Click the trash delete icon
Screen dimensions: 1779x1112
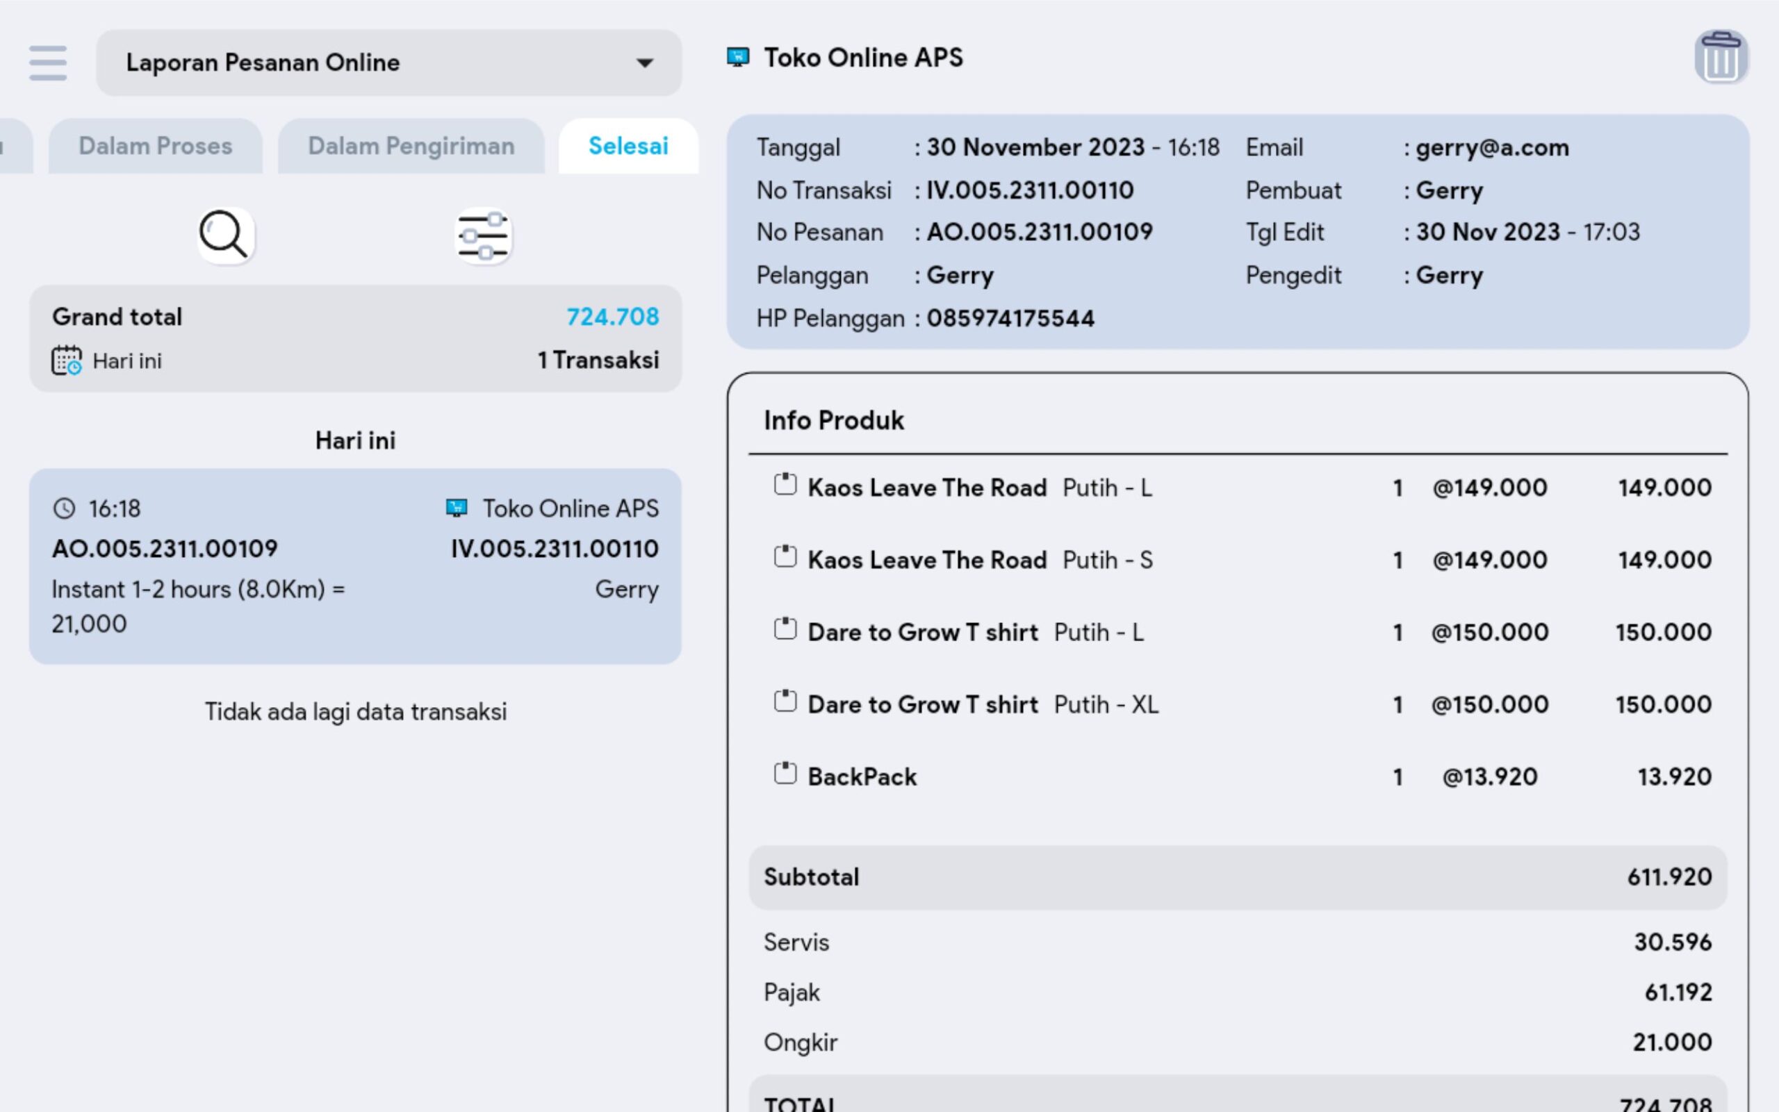click(x=1721, y=58)
